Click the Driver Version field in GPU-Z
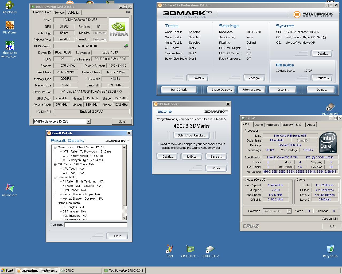Screen dimensions: 342x274 (x=91, y=92)
